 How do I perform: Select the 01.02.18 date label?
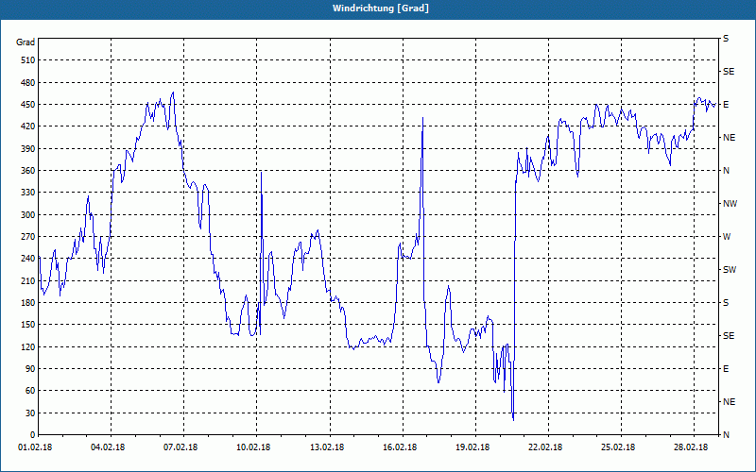point(35,447)
